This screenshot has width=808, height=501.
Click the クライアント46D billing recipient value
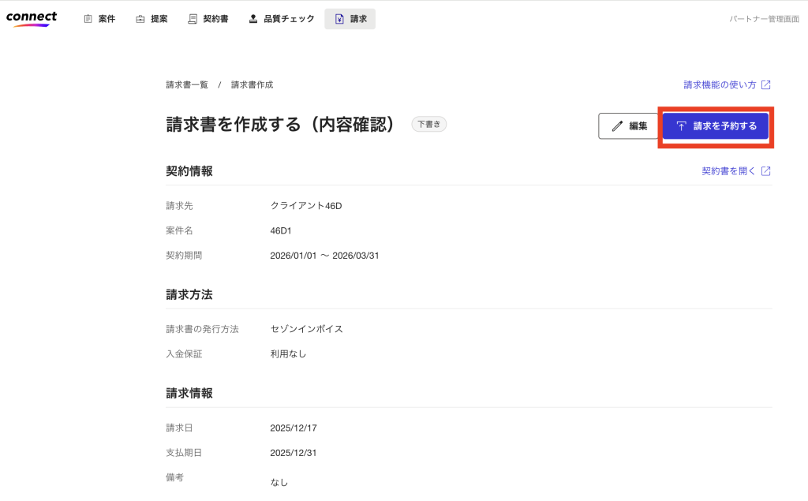click(305, 206)
